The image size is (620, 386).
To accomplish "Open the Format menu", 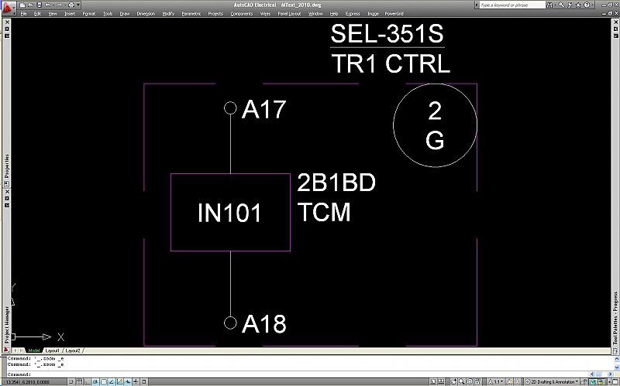I will tap(89, 14).
